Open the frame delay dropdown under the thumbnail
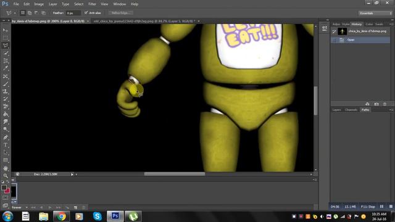The image size is (395, 222). (x=15, y=202)
